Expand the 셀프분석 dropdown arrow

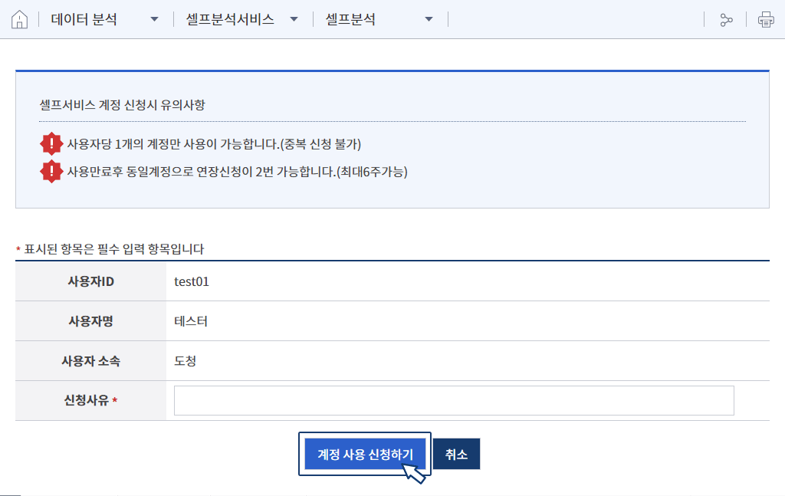(x=429, y=20)
